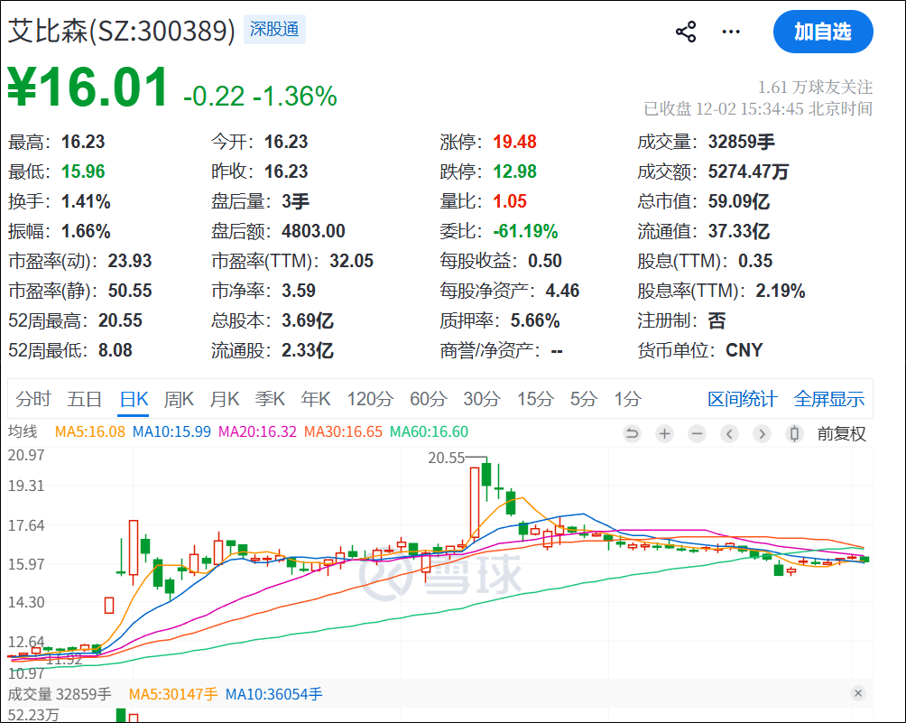906x723 pixels.
Task: Click the 20.55 peak candlestick in chart
Action: click(486, 475)
